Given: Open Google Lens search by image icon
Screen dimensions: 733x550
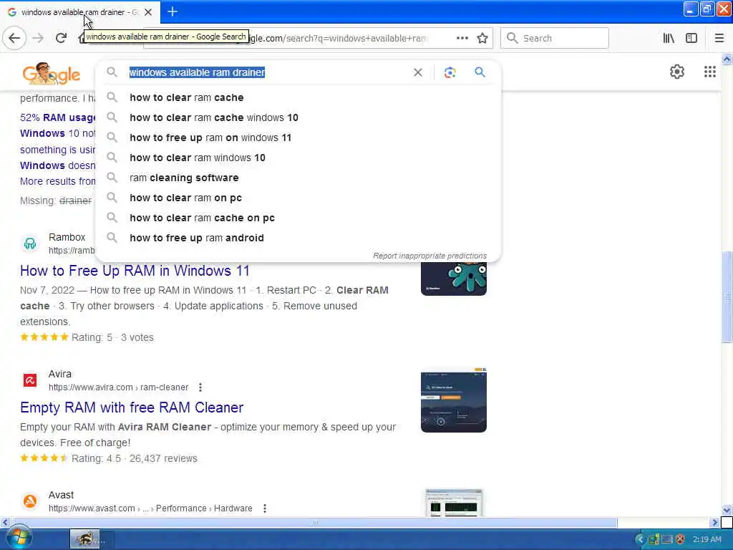Looking at the screenshot, I should [450, 72].
